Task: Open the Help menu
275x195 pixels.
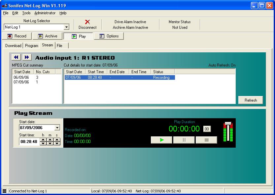Action: point(63,13)
